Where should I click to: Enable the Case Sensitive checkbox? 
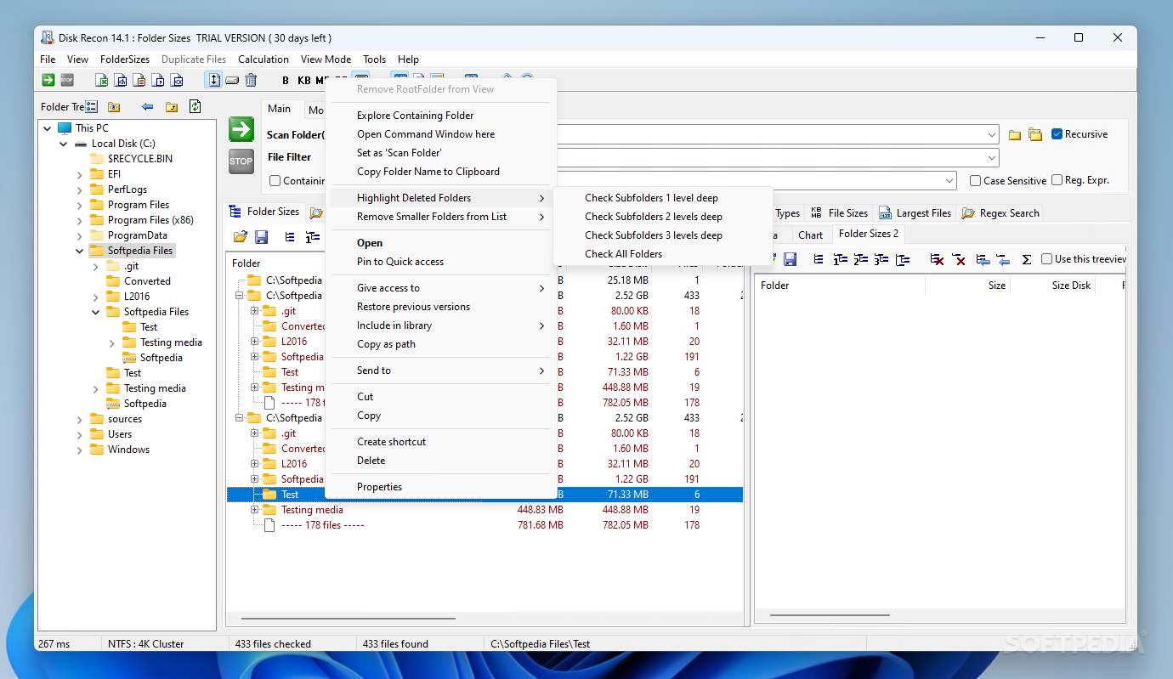click(x=976, y=180)
